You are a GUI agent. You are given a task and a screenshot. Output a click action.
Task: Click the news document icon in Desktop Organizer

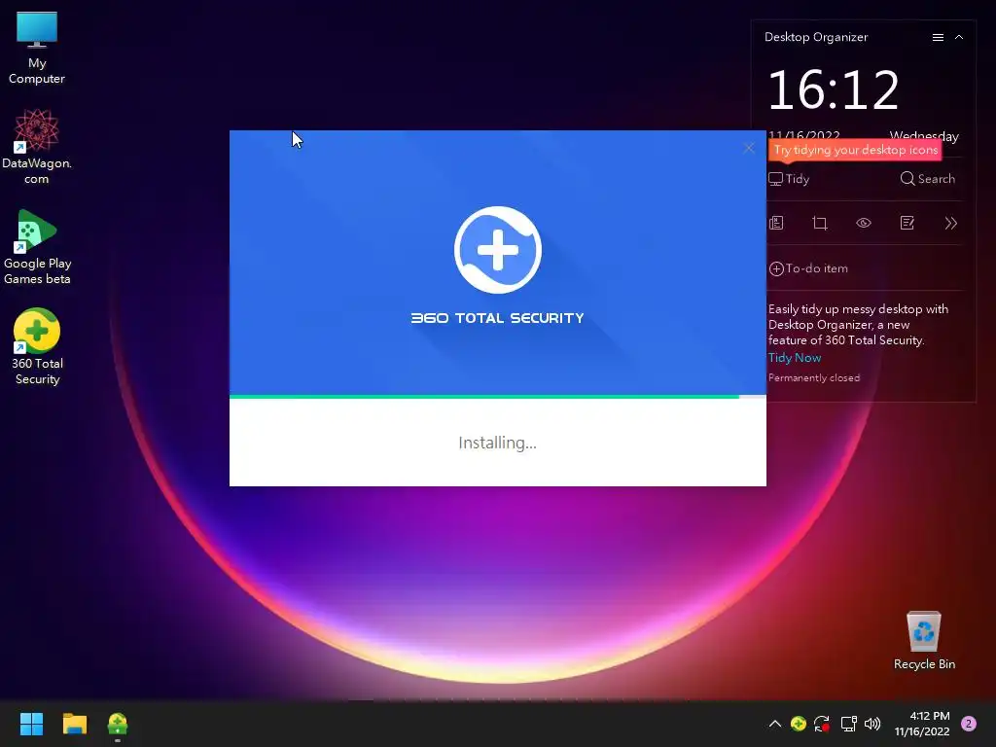click(776, 223)
